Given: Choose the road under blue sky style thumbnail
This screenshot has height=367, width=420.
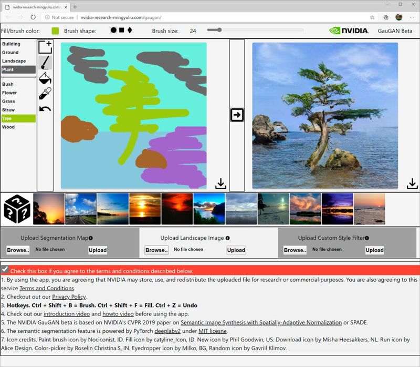Looking at the screenshot, I should (81, 209).
